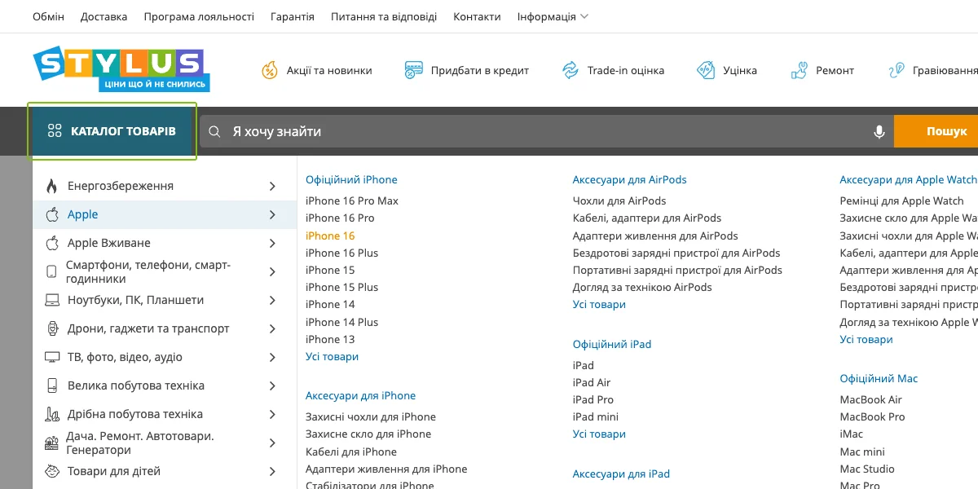Screen dimensions: 978x489
Task: Expand the Інформація dropdown
Action: (553, 16)
